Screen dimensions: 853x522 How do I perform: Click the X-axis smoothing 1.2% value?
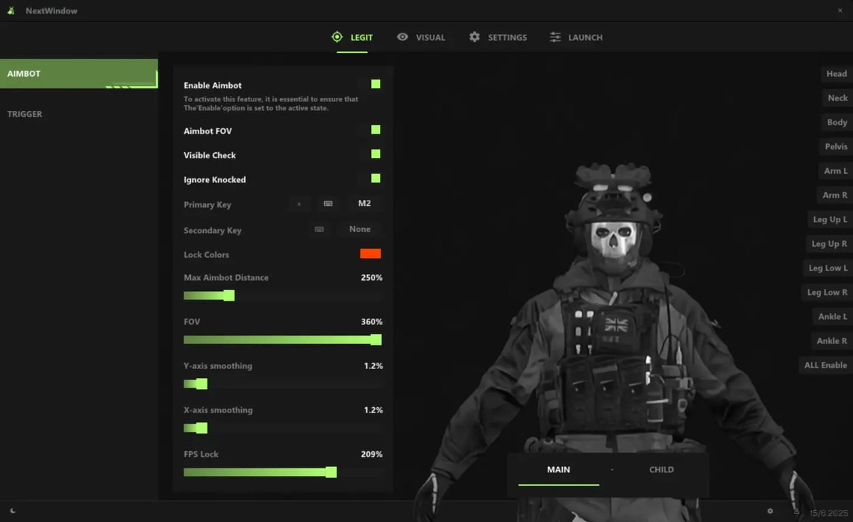tap(373, 410)
